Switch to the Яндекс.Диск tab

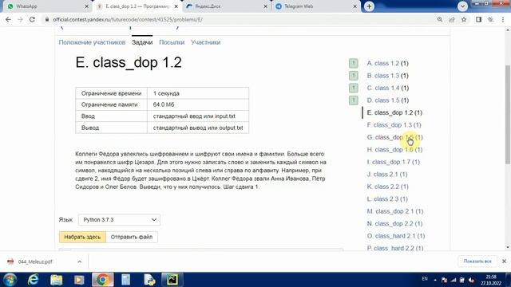227,6
